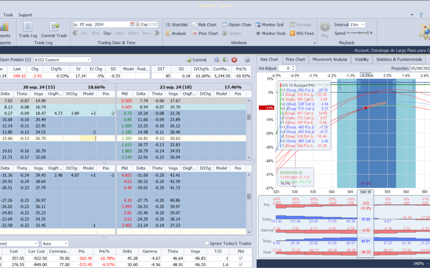Open the Auto dropdown above the summary table

point(66,243)
